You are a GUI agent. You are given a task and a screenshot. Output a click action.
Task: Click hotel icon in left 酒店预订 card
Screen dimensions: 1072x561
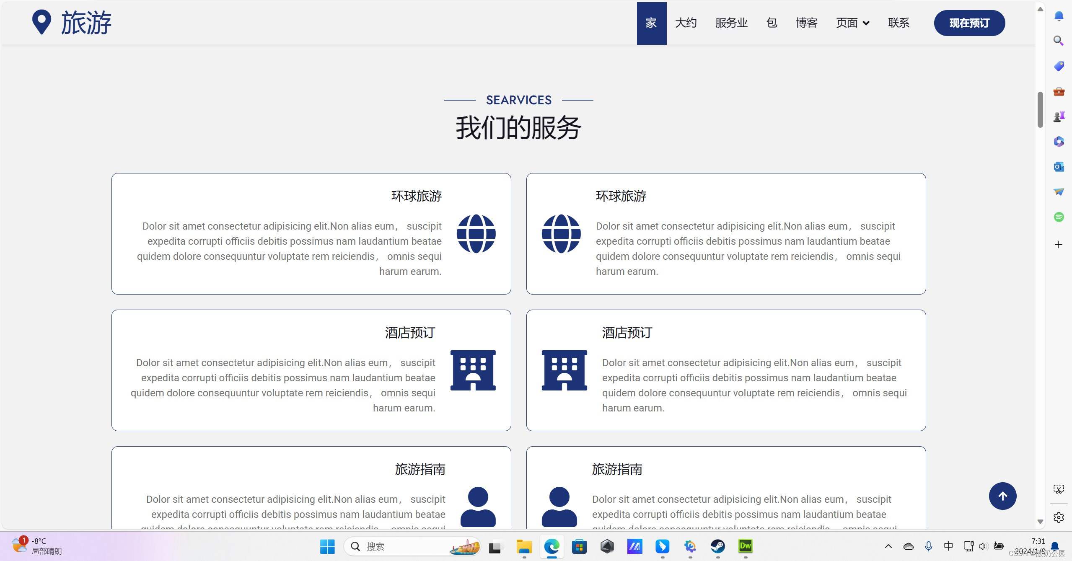click(473, 370)
